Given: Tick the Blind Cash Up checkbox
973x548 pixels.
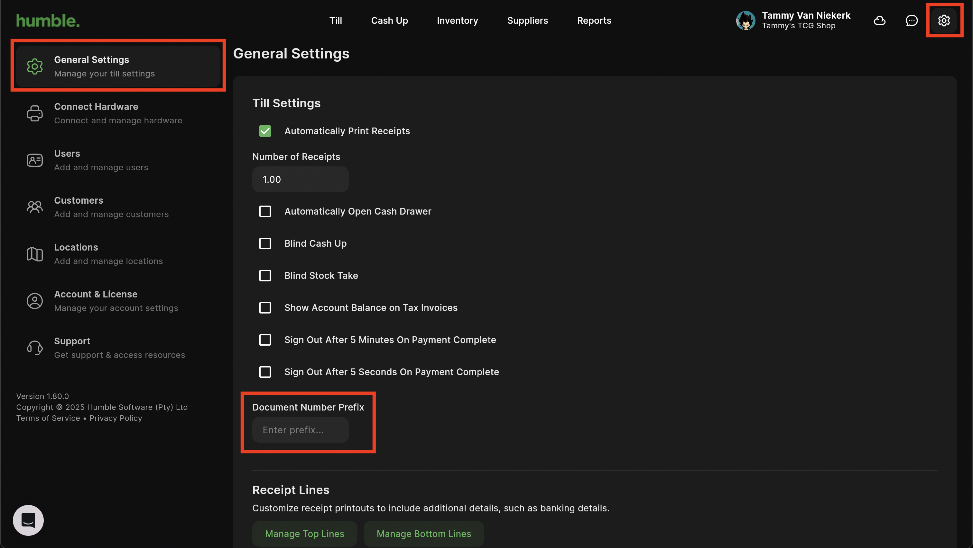Looking at the screenshot, I should coord(265,243).
